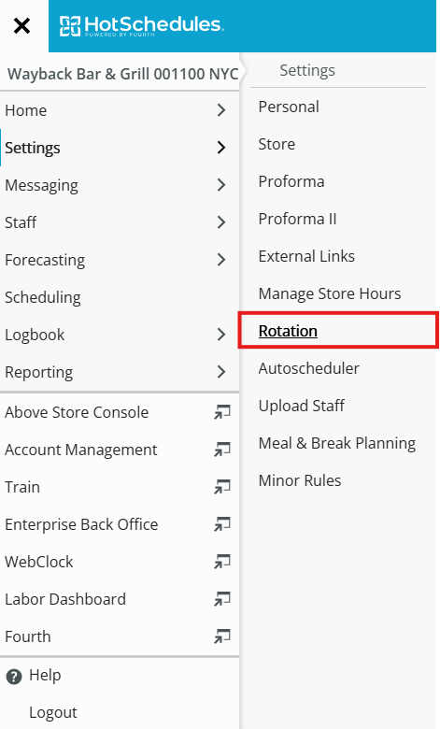Expand the Home submenu chevron
This screenshot has width=440, height=729.
(221, 110)
